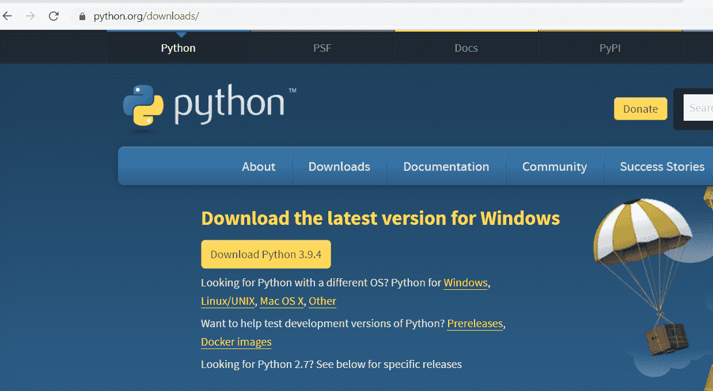The width and height of the screenshot is (713, 391).
Task: Reload the page with refresh icon
Action: (x=54, y=16)
